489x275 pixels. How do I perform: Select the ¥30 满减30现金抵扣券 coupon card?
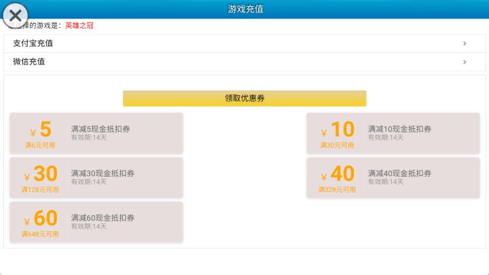pyautogui.click(x=96, y=178)
